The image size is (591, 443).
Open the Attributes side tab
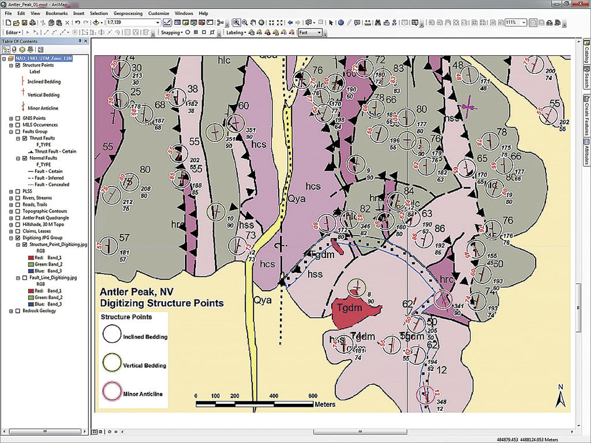[x=586, y=152]
